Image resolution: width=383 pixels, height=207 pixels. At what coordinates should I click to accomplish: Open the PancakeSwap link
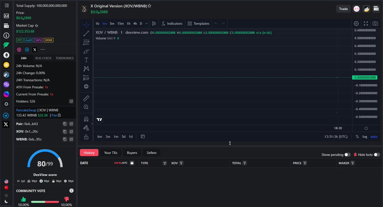point(26,110)
